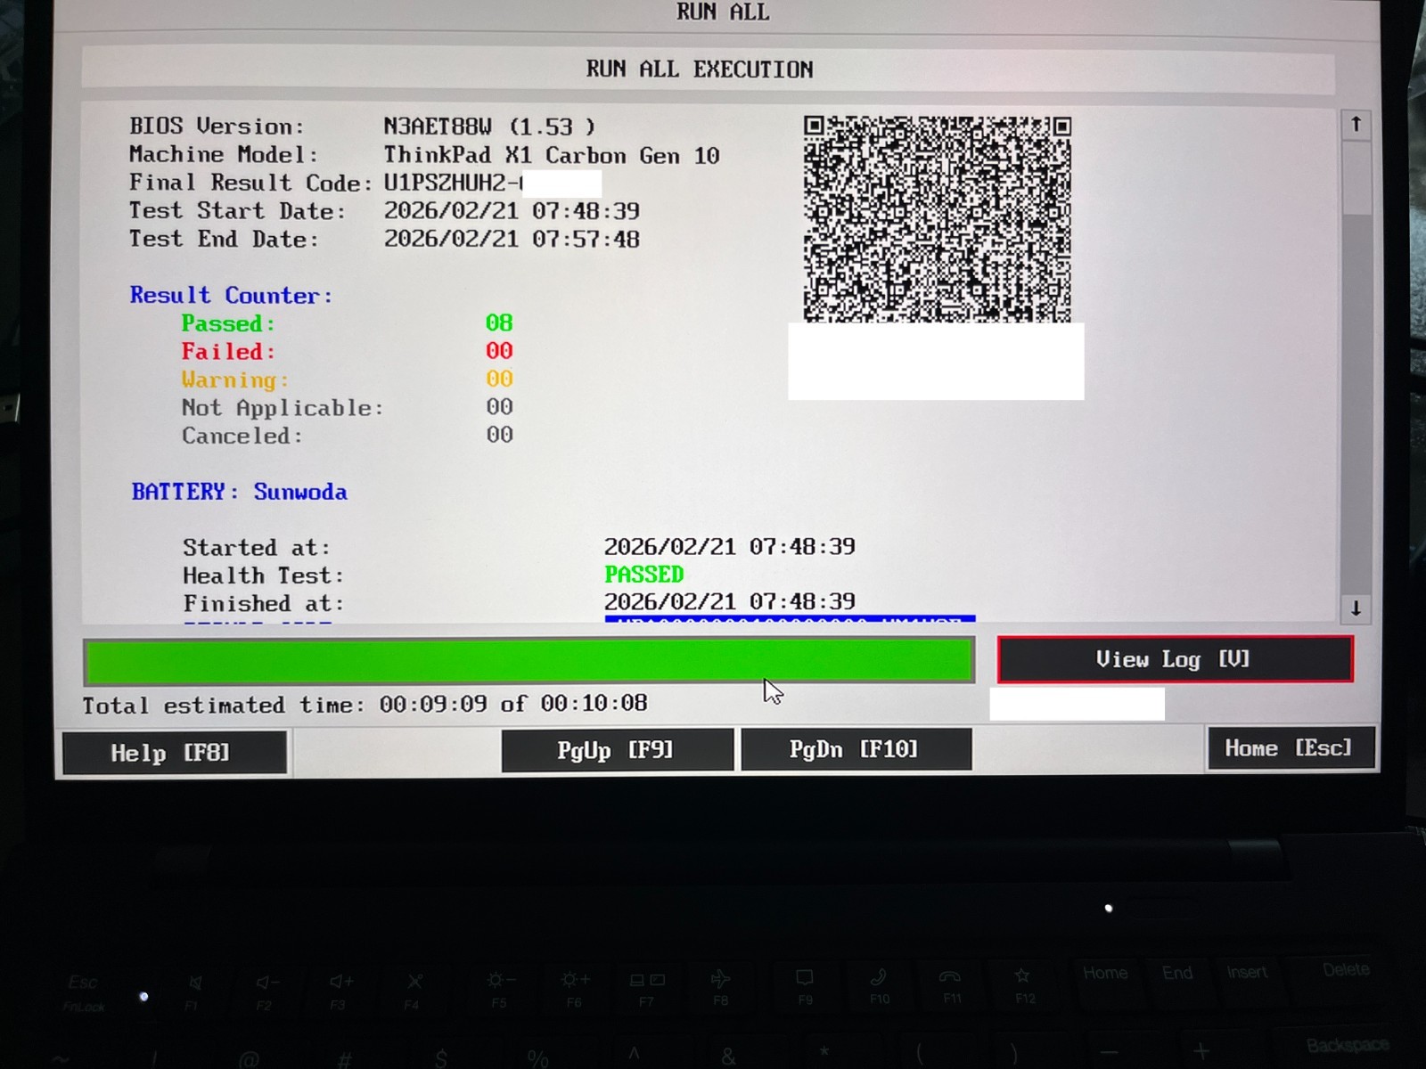
Task: Click the Not Applicable label
Action: [x=283, y=408]
